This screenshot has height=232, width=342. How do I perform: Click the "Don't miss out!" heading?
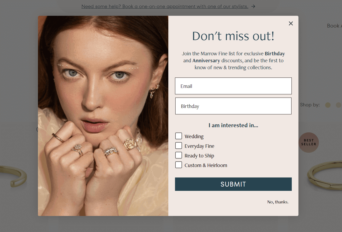pos(233,36)
